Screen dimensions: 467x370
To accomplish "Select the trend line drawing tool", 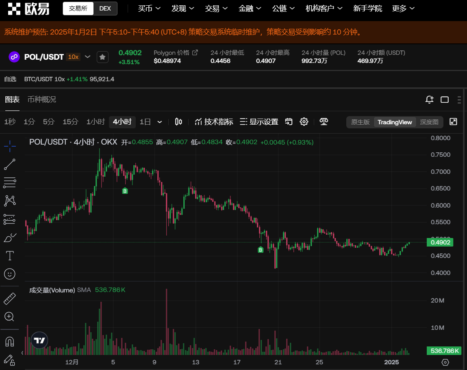I will [10, 164].
